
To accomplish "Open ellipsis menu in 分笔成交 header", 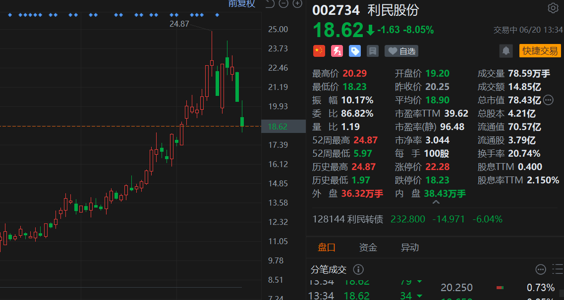I will click(541, 269).
